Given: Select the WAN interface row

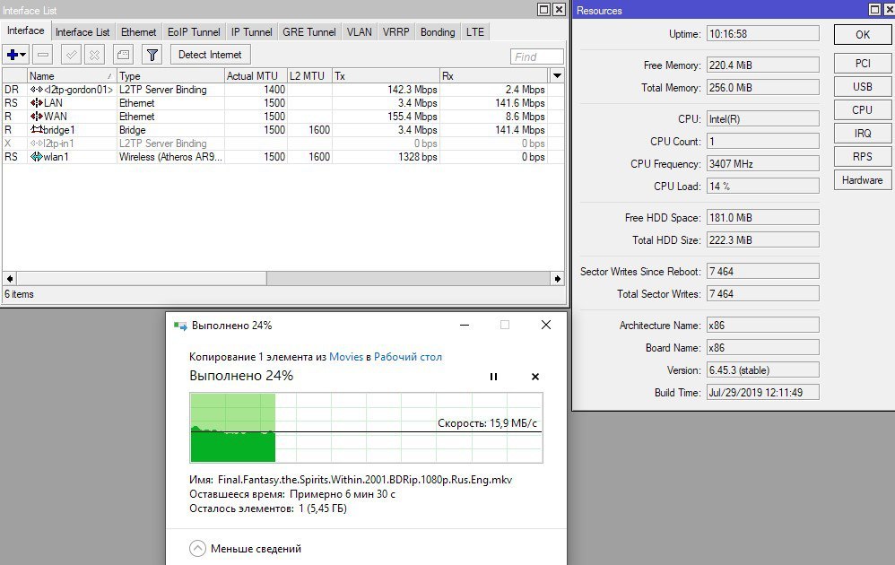Looking at the screenshot, I should coord(274,117).
